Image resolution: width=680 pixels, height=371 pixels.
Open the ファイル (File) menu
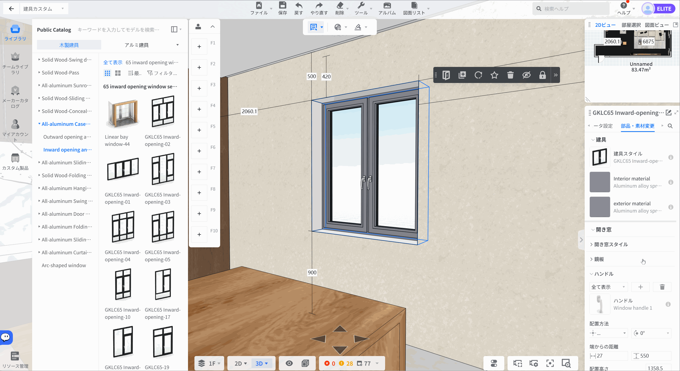click(x=259, y=9)
